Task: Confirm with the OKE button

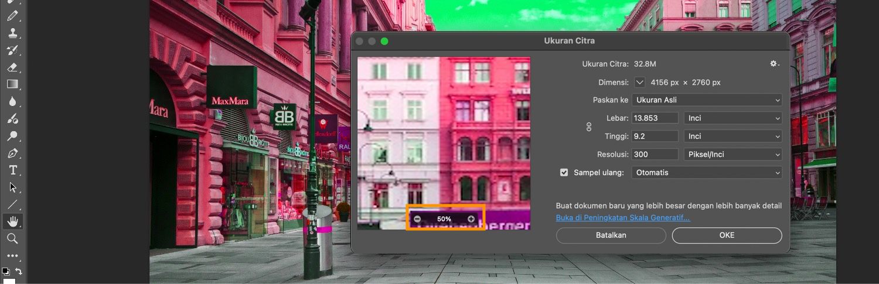Action: (x=727, y=235)
